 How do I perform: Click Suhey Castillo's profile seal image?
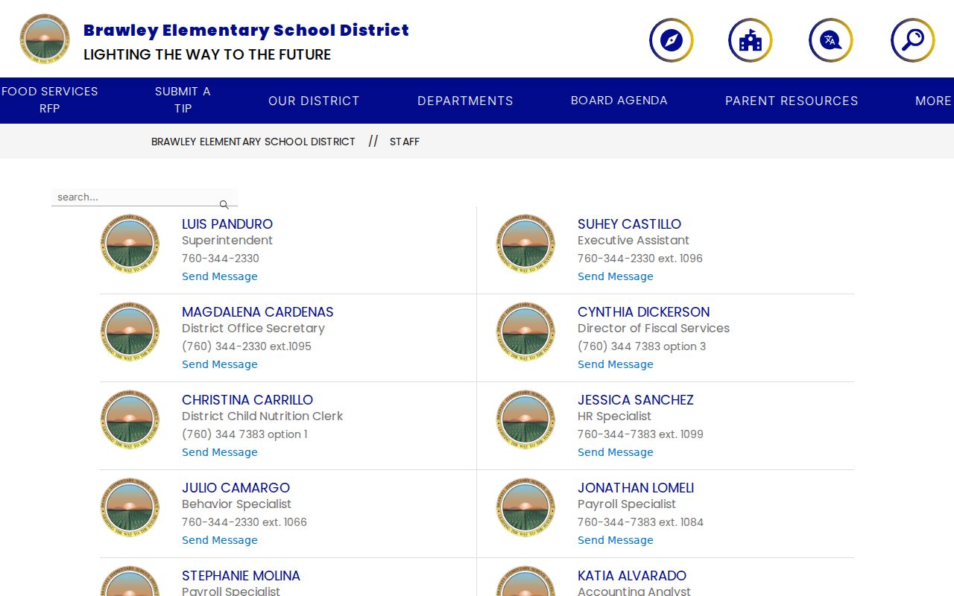pyautogui.click(x=525, y=244)
